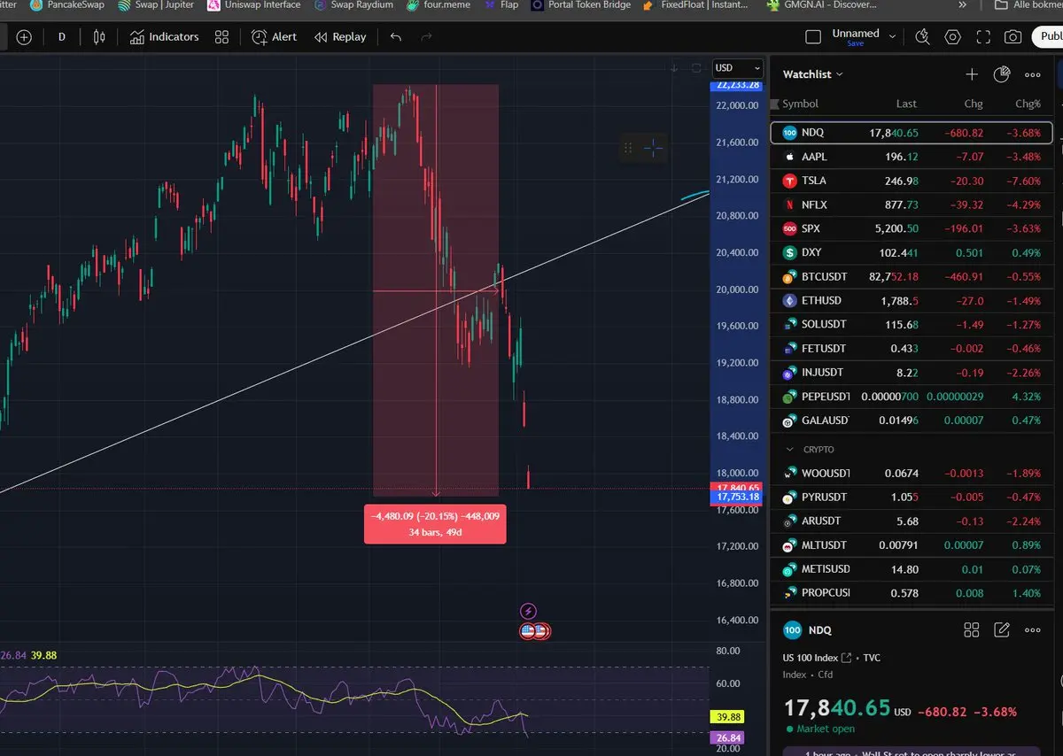Click the purple lightning event marker
The width and height of the screenshot is (1063, 756).
tap(529, 611)
